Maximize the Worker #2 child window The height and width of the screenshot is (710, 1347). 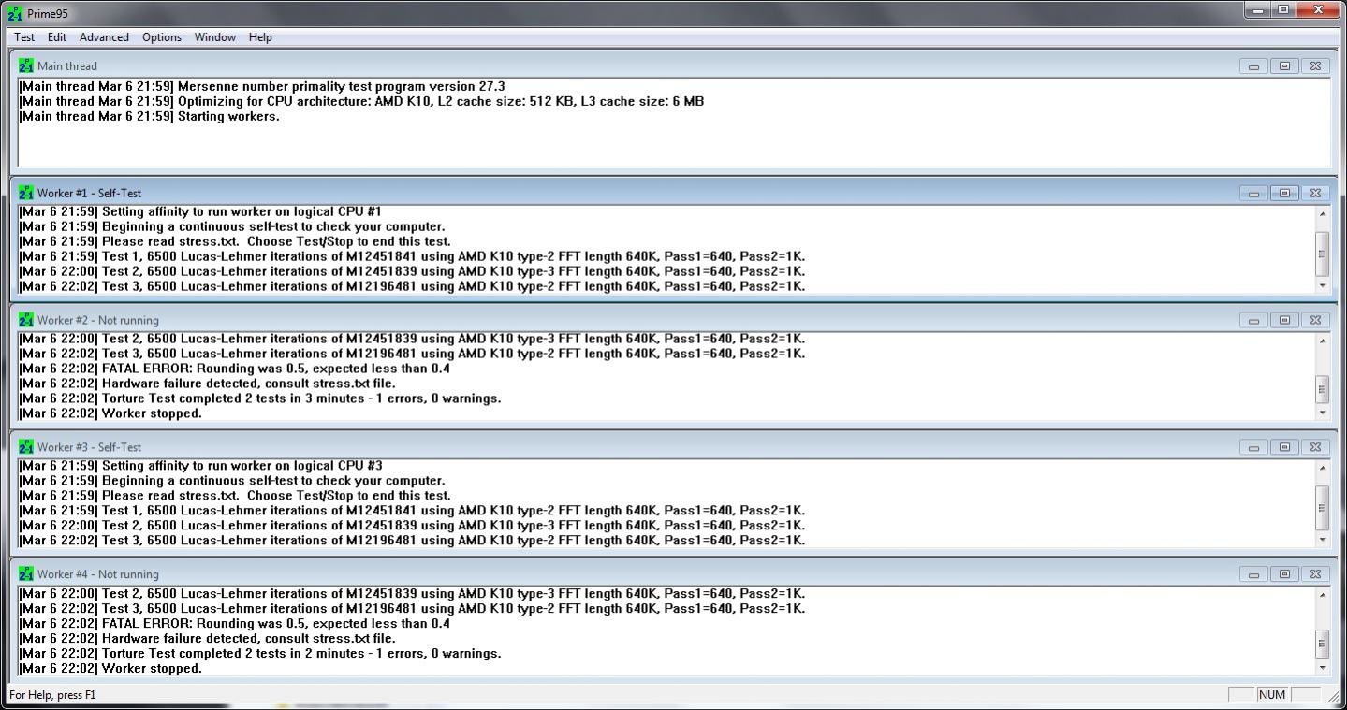tap(1284, 321)
